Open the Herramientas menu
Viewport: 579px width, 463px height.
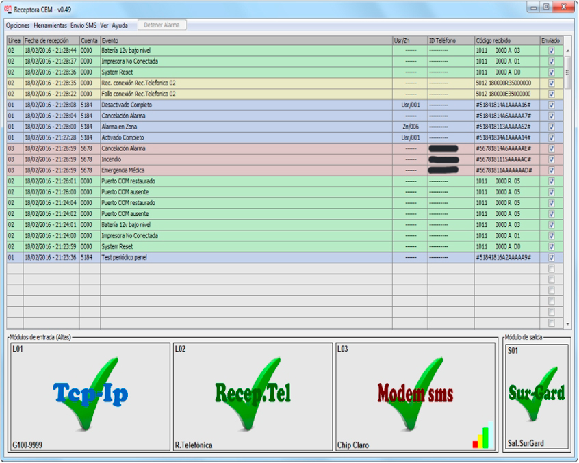(x=50, y=25)
